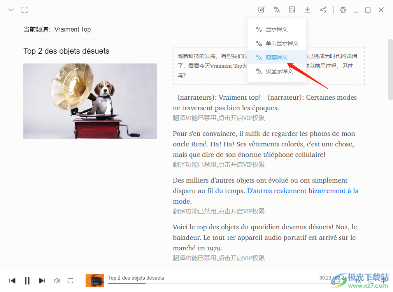
Task: Click the paragraph '- (narrateurs): Vraiment top!'
Action: pos(265,103)
